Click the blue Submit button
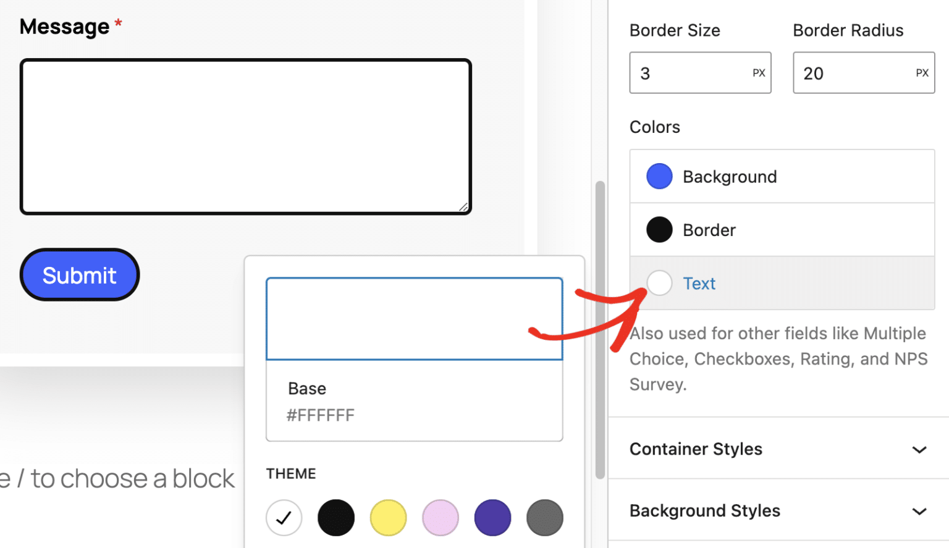 80,275
